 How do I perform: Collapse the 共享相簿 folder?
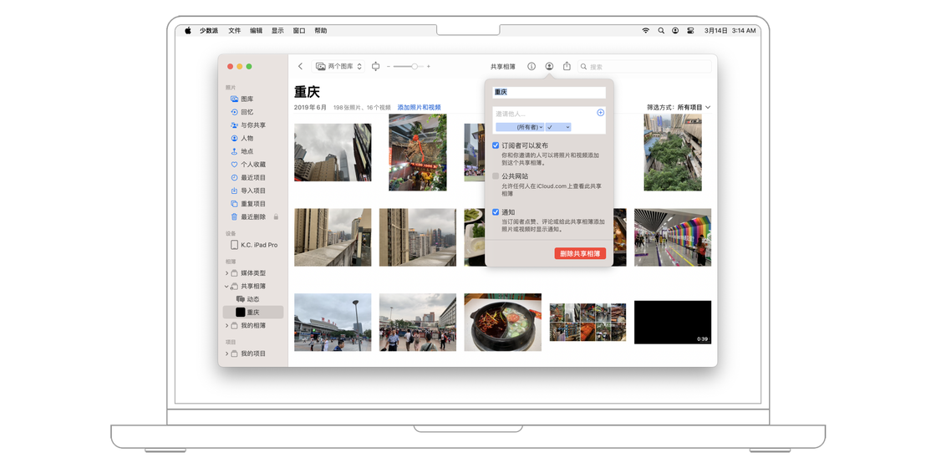click(226, 286)
